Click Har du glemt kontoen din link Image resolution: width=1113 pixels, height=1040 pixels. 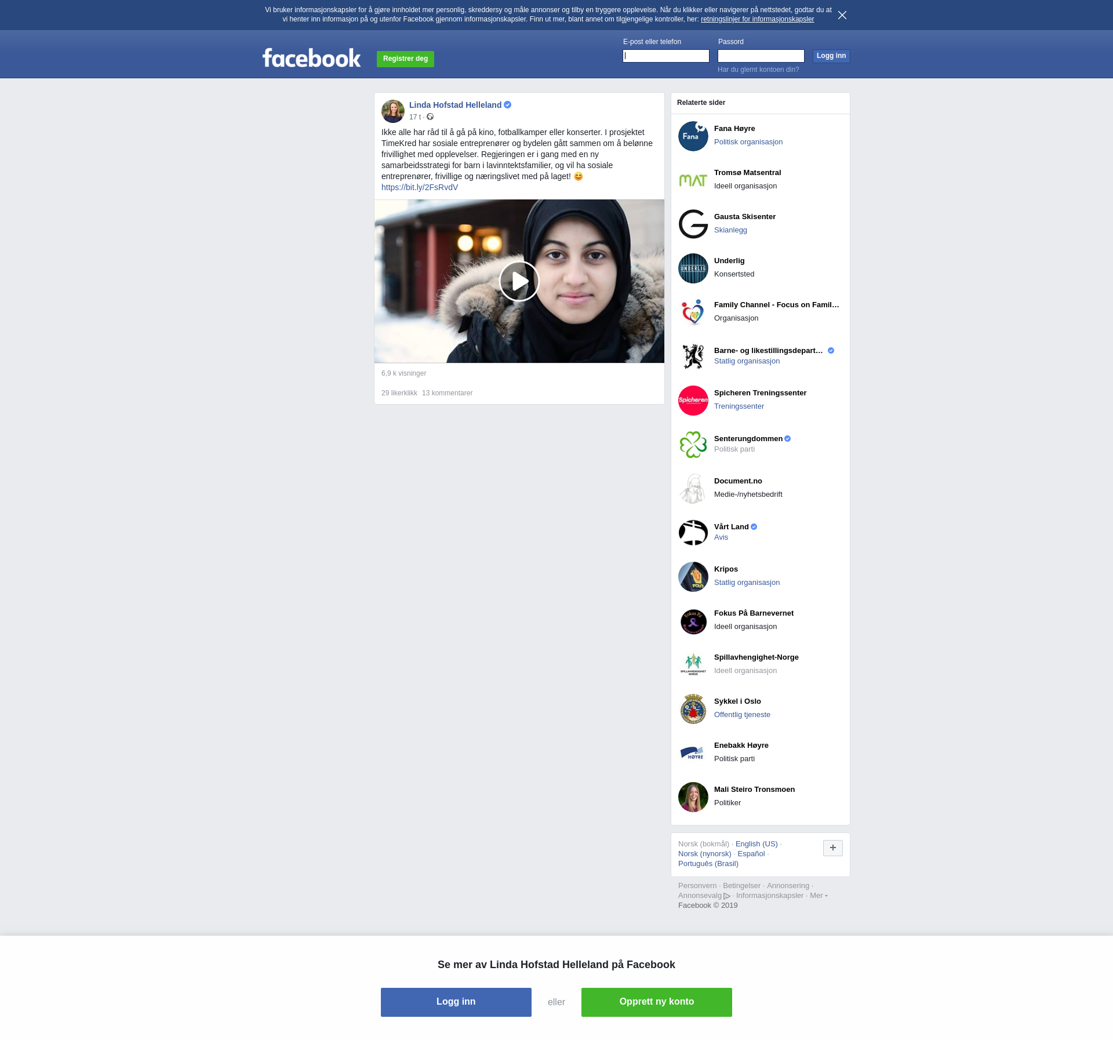[758, 70]
